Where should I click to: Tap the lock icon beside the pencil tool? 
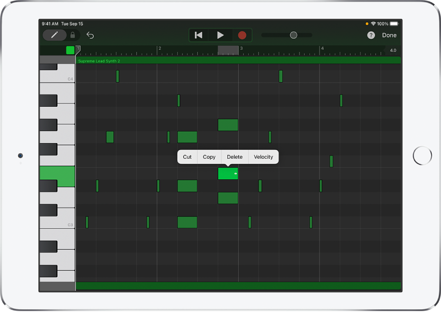(x=73, y=35)
